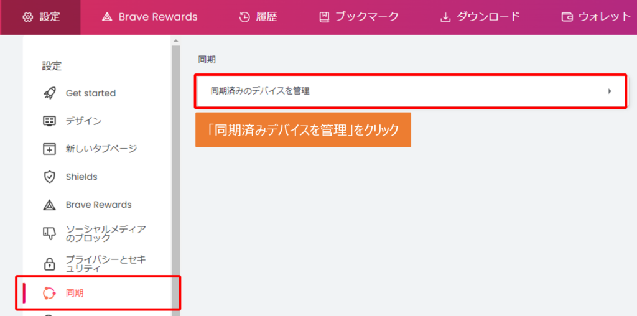The image size is (637, 316).
Task: Click the Shields checkmark shield icon
Action: [x=49, y=177]
